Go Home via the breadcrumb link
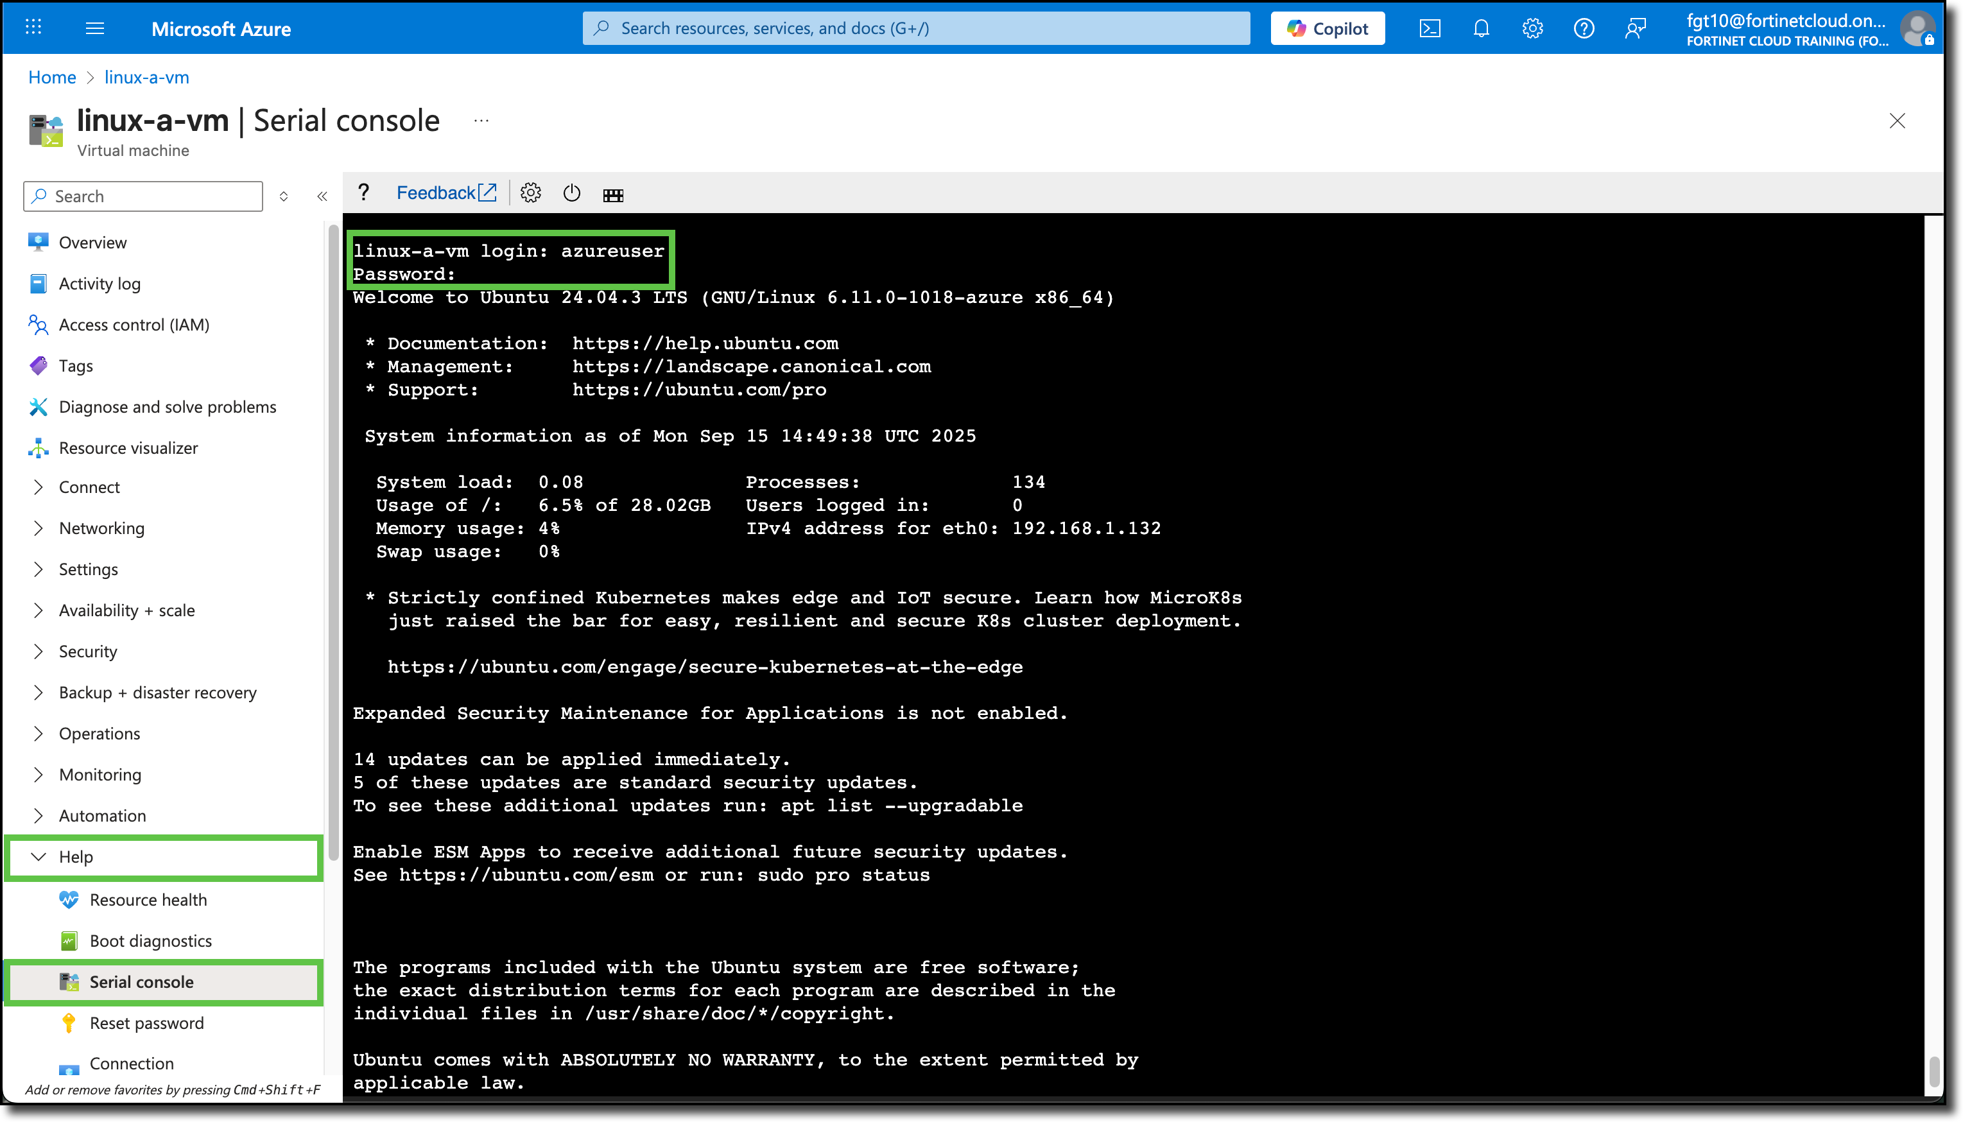Image resolution: width=1963 pixels, height=1122 pixels. tap(51, 77)
